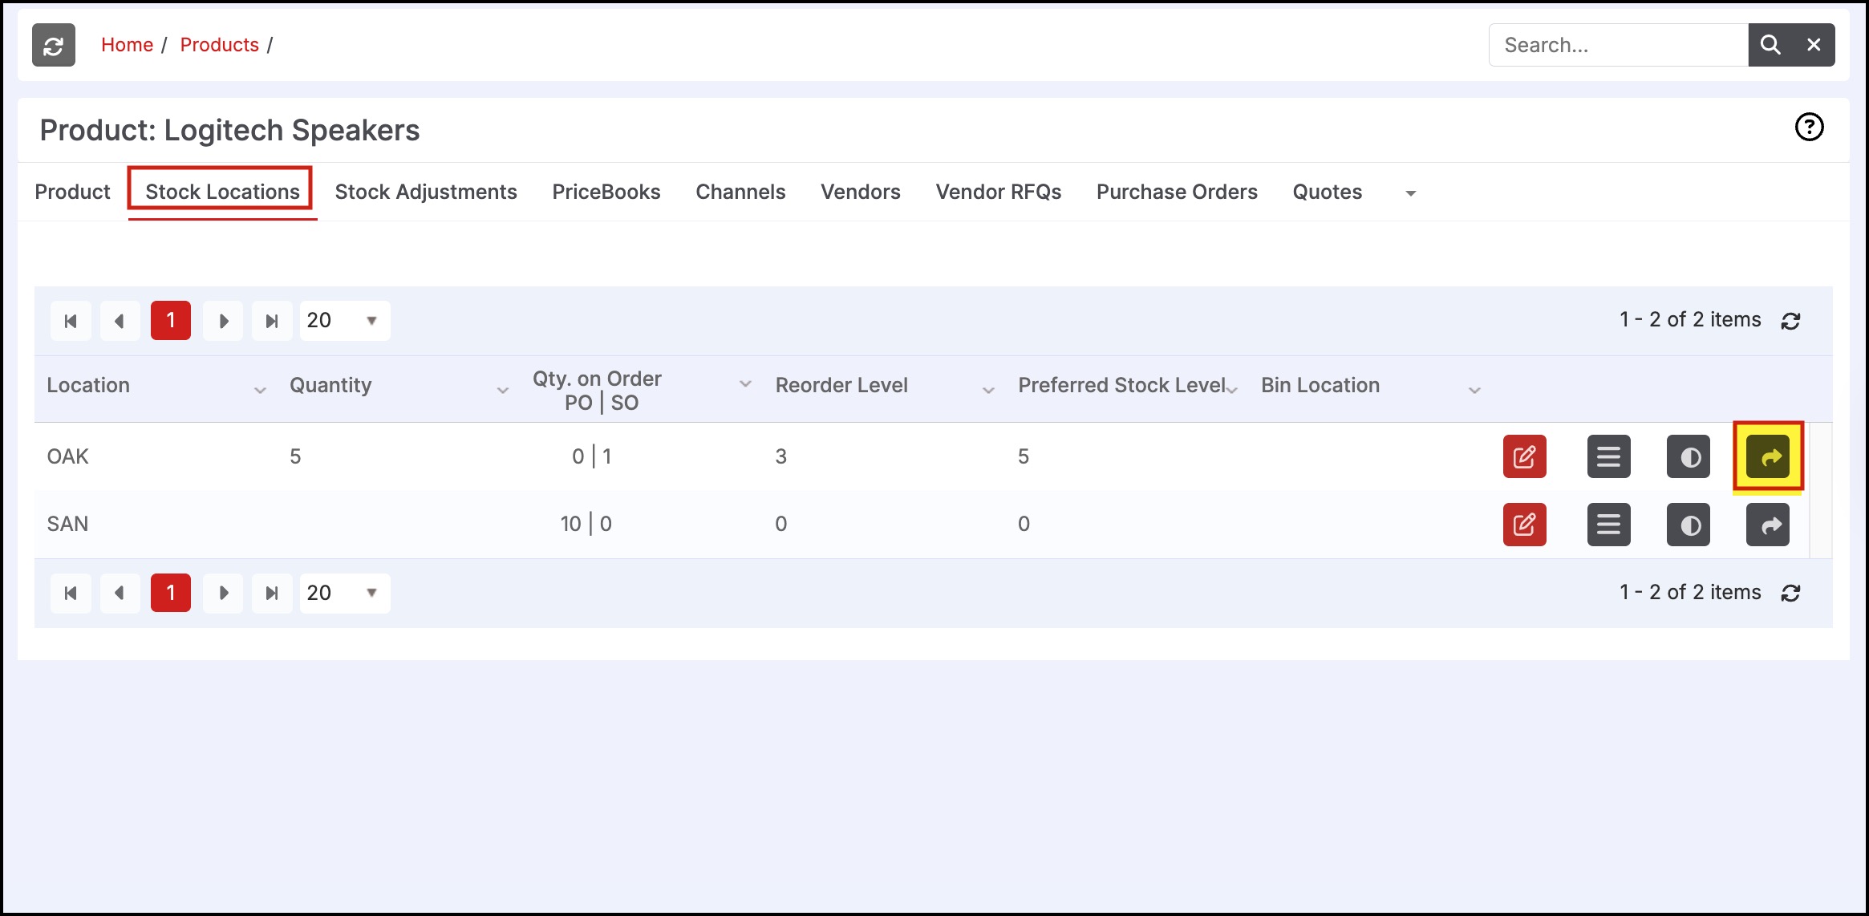1869x916 pixels.
Task: Go to previous page in bottom pager
Action: pos(120,594)
